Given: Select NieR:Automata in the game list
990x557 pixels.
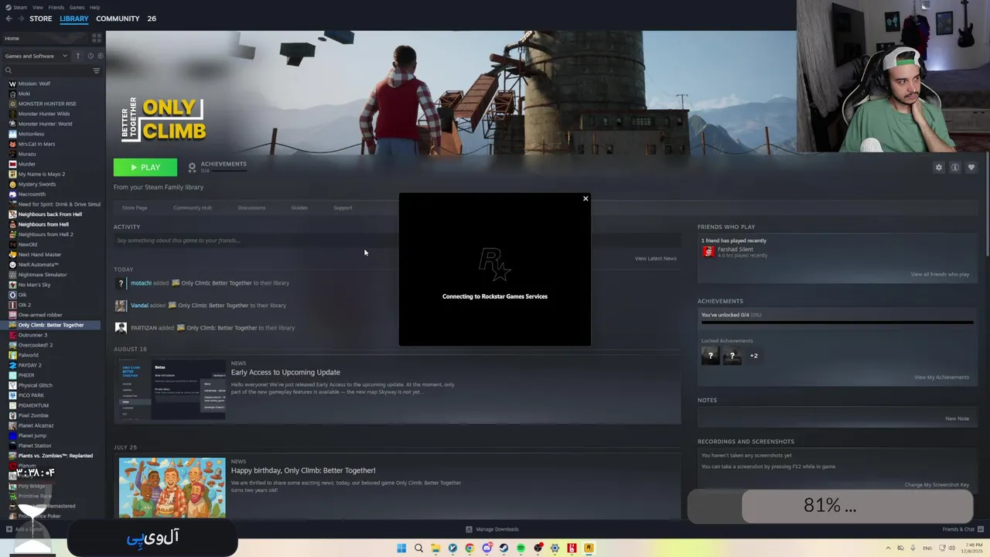Looking at the screenshot, I should coord(38,265).
